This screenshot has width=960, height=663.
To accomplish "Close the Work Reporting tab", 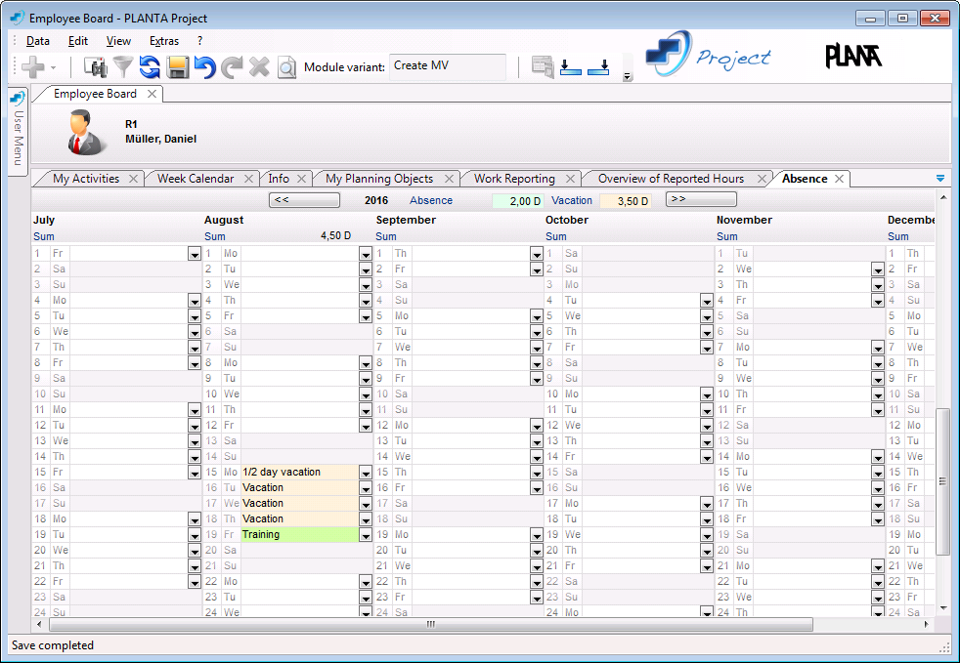I will coord(570,179).
